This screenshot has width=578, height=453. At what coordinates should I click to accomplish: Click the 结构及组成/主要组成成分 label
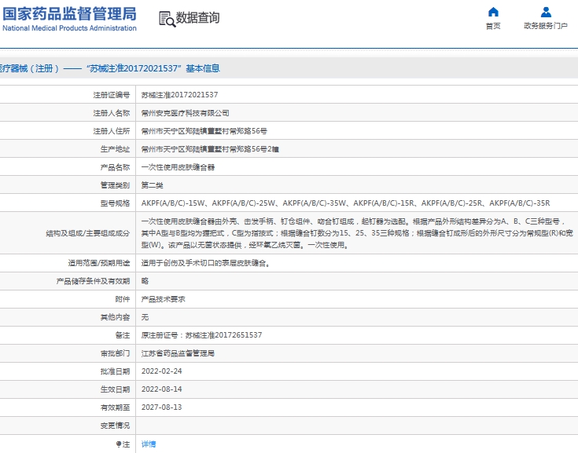tap(88, 233)
